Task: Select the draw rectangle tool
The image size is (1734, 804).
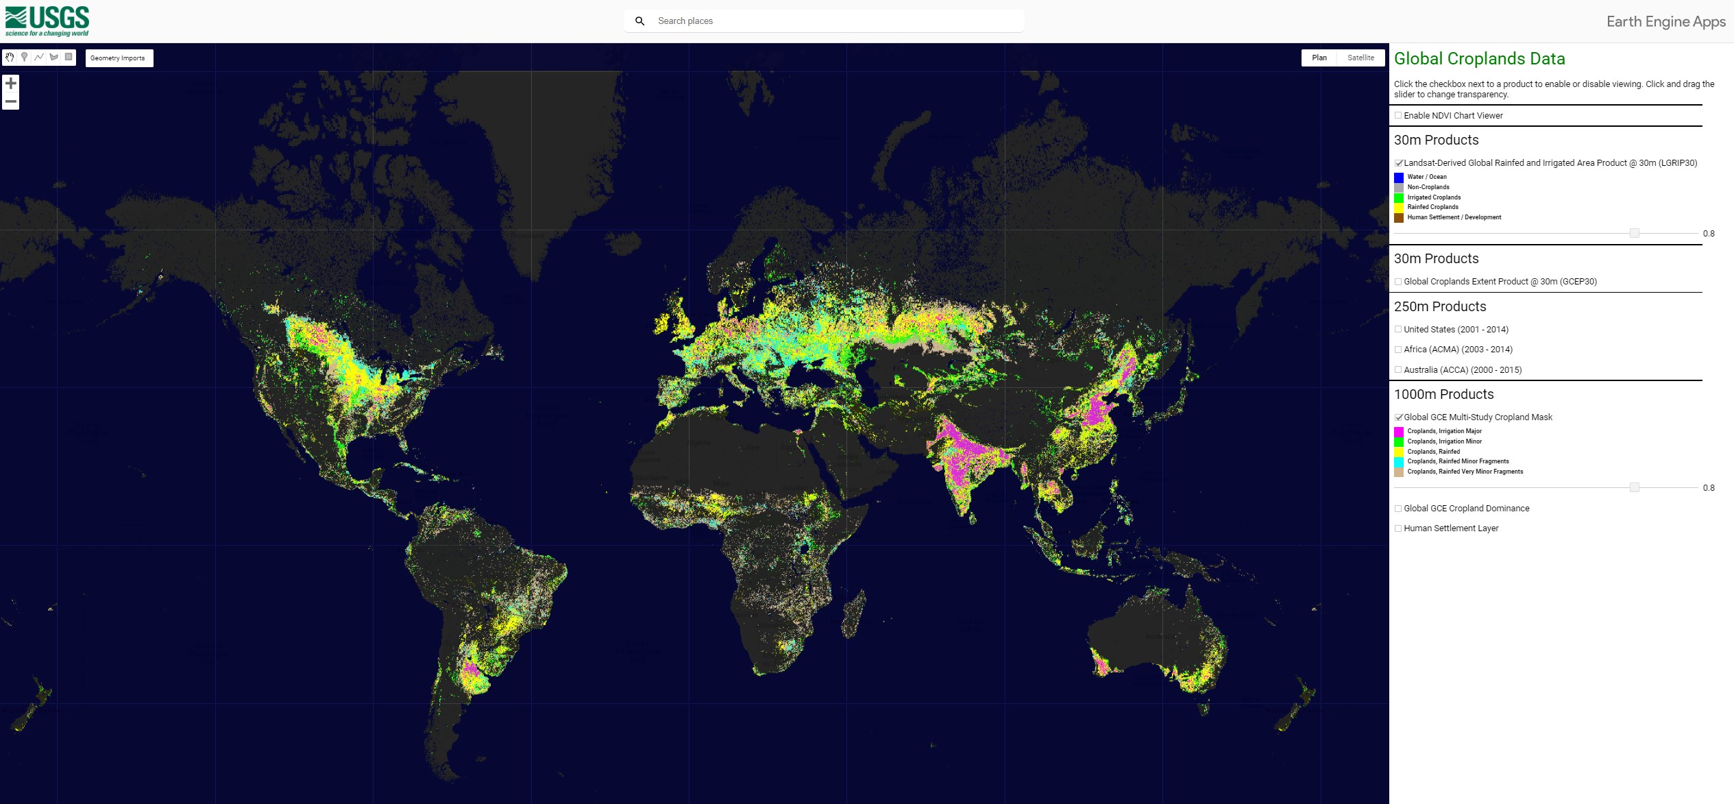Action: click(69, 58)
